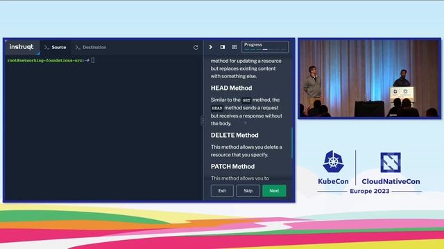Click the green Next button
This screenshot has height=249, width=444.
pyautogui.click(x=274, y=191)
